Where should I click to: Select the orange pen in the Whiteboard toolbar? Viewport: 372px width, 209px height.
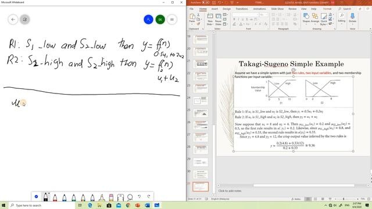coord(83,197)
